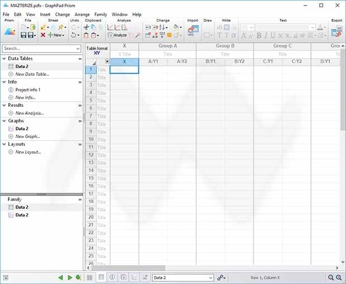346x284 pixels.
Task: Open the Edit menu
Action: click(x=18, y=14)
